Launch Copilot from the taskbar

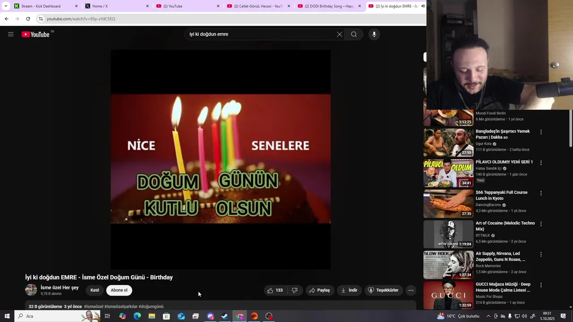point(122,316)
